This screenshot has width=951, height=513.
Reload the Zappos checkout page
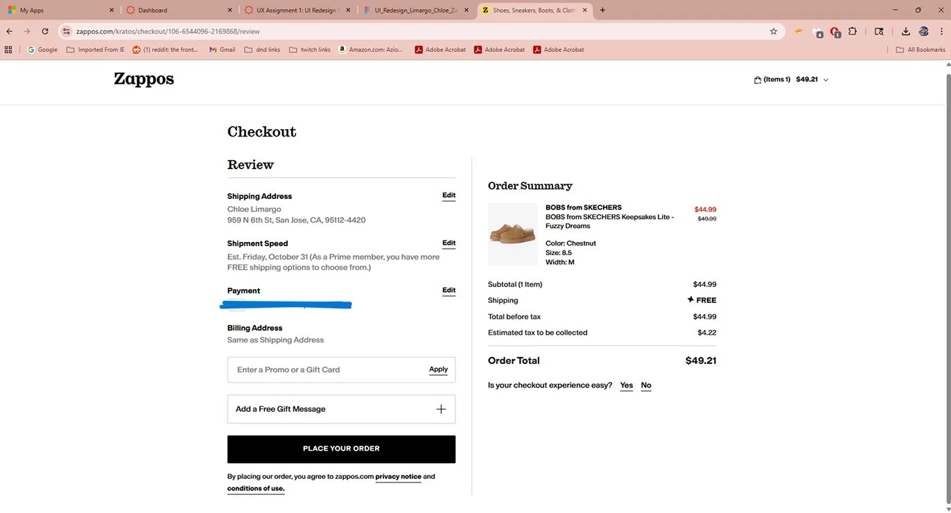[x=45, y=31]
